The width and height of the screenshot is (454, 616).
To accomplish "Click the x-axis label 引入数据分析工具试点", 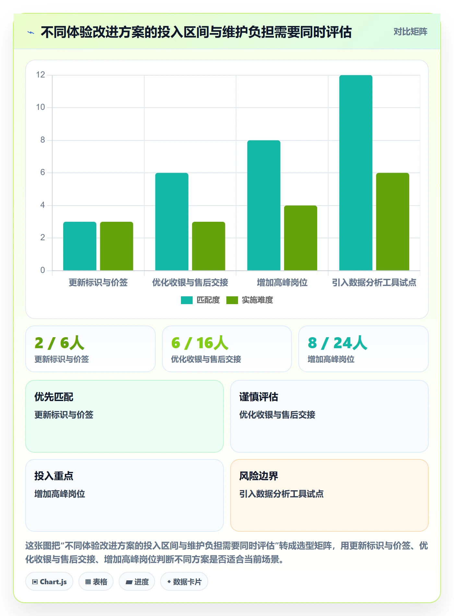I will [x=374, y=283].
